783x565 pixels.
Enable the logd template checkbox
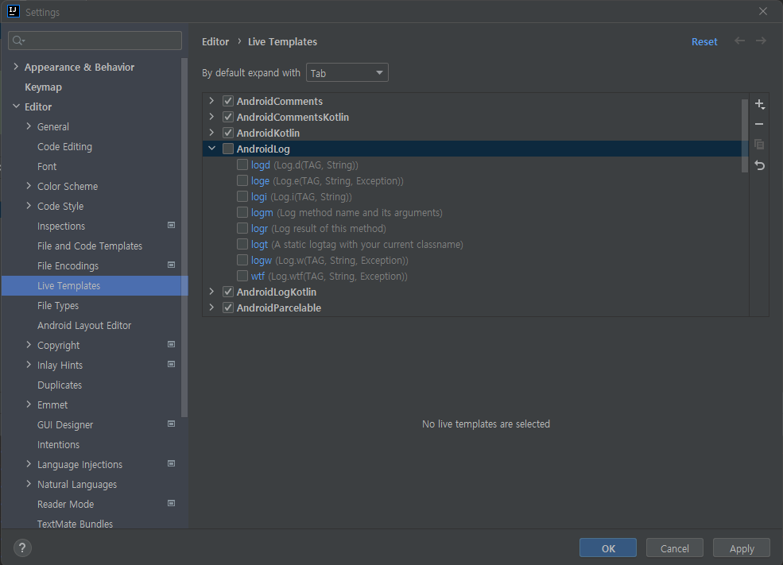coord(242,164)
